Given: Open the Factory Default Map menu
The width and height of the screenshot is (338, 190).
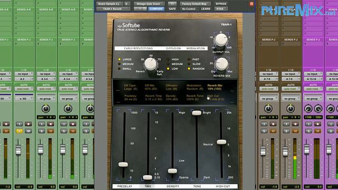Looking at the screenshot, I should (x=195, y=4).
